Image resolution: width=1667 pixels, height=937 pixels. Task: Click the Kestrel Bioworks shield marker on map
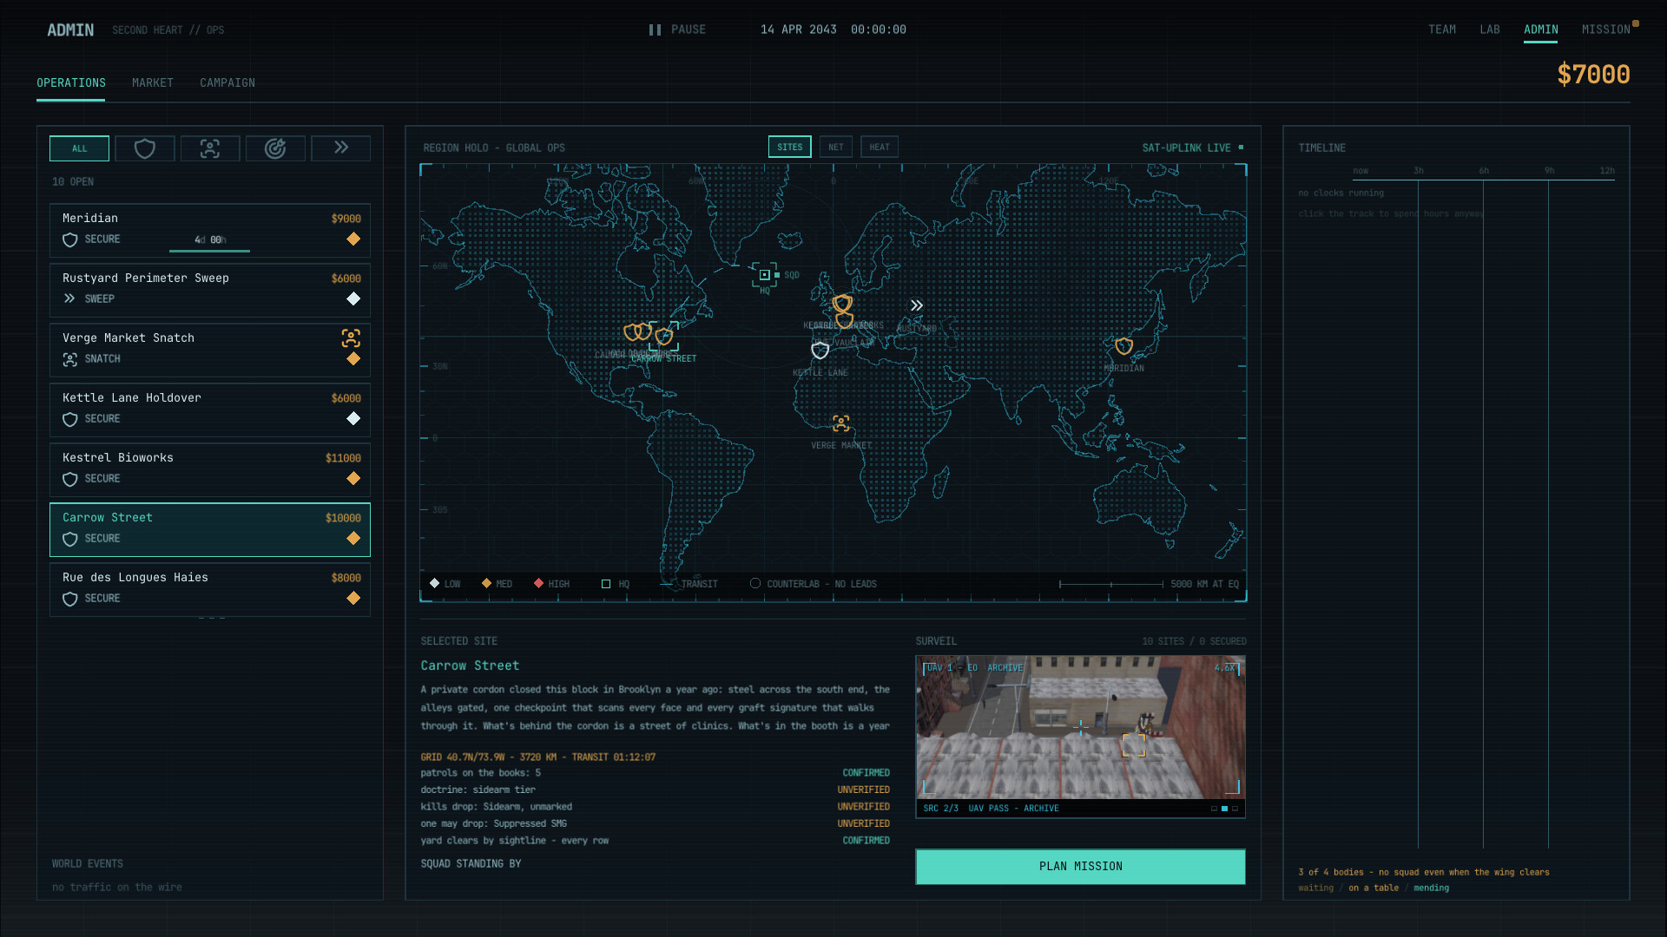842,304
